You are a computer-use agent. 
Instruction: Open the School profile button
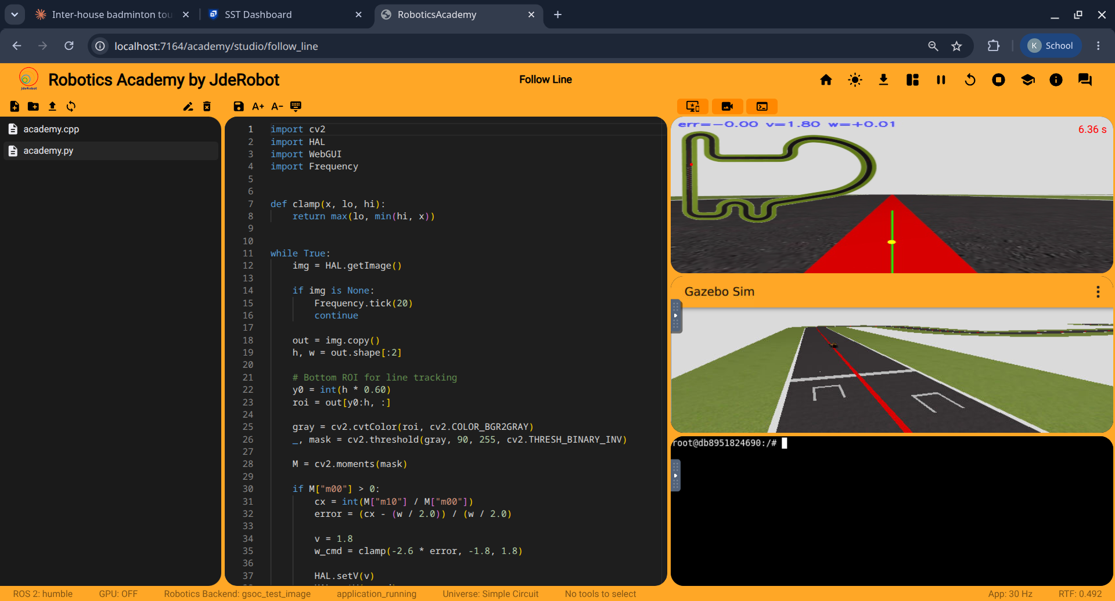click(x=1051, y=46)
